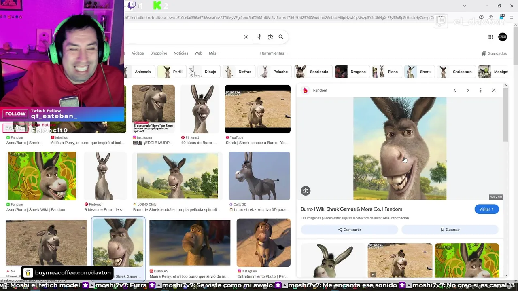Click the preview panel vertical scrollbar
Image resolution: width=518 pixels, height=291 pixels.
[x=505, y=115]
